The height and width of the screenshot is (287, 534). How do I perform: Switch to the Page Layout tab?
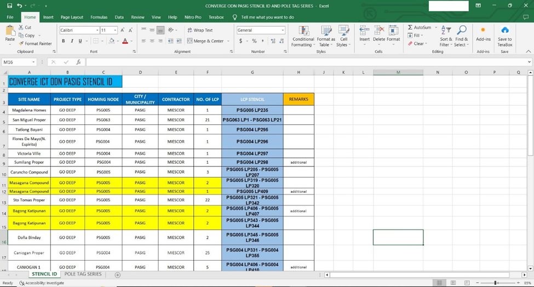coord(72,17)
